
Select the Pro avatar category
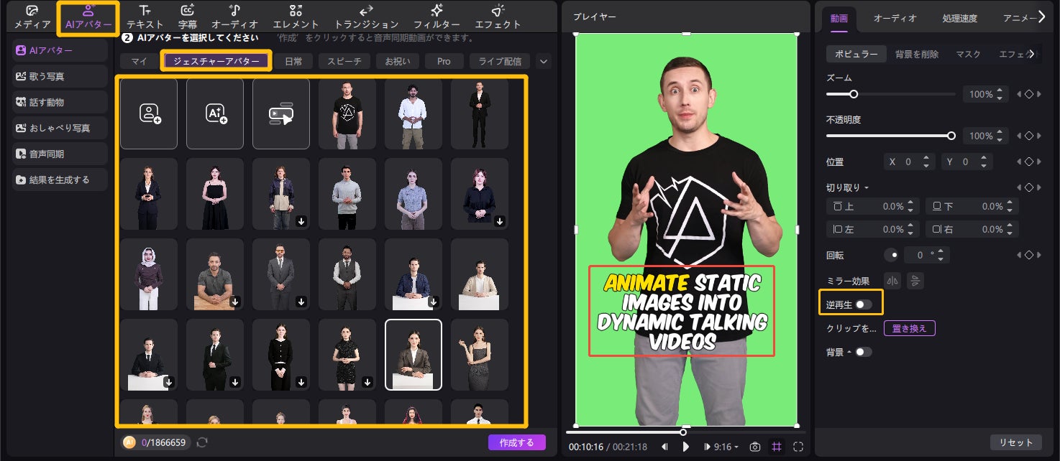pos(444,62)
